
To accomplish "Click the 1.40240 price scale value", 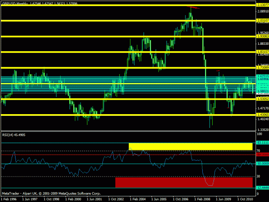I will point(263,119).
